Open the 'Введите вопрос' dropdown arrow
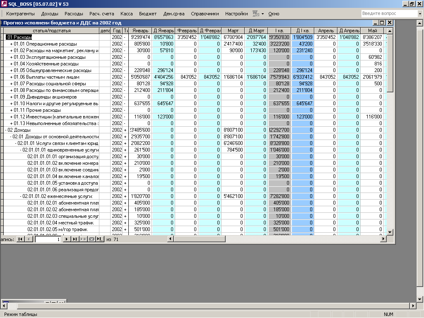The width and height of the screenshot is (424, 318). (420, 14)
